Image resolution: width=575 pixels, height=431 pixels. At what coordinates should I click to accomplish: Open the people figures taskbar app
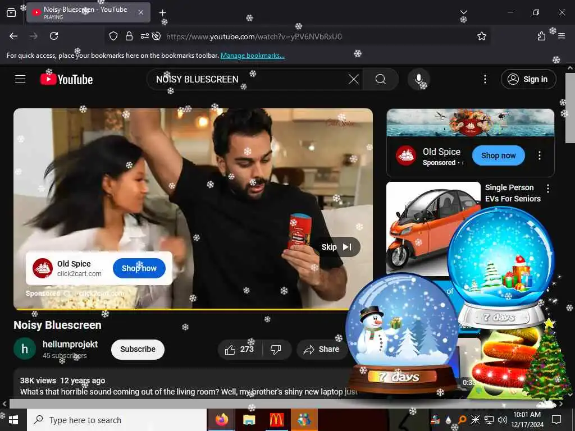point(304,420)
